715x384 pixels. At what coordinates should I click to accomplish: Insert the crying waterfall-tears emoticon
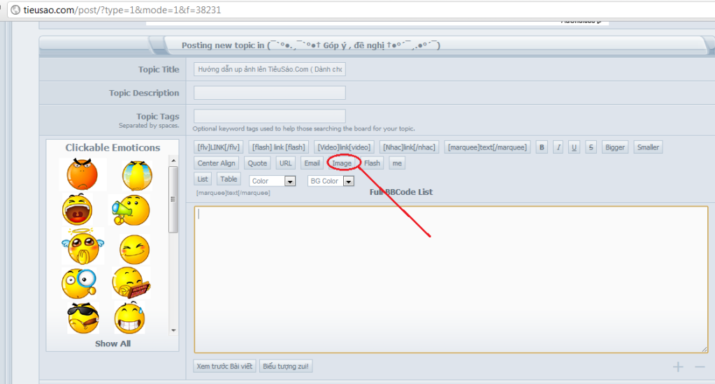(132, 175)
